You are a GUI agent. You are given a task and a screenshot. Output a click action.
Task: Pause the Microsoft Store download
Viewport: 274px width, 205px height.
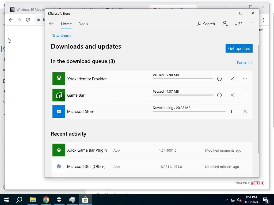(x=232, y=111)
